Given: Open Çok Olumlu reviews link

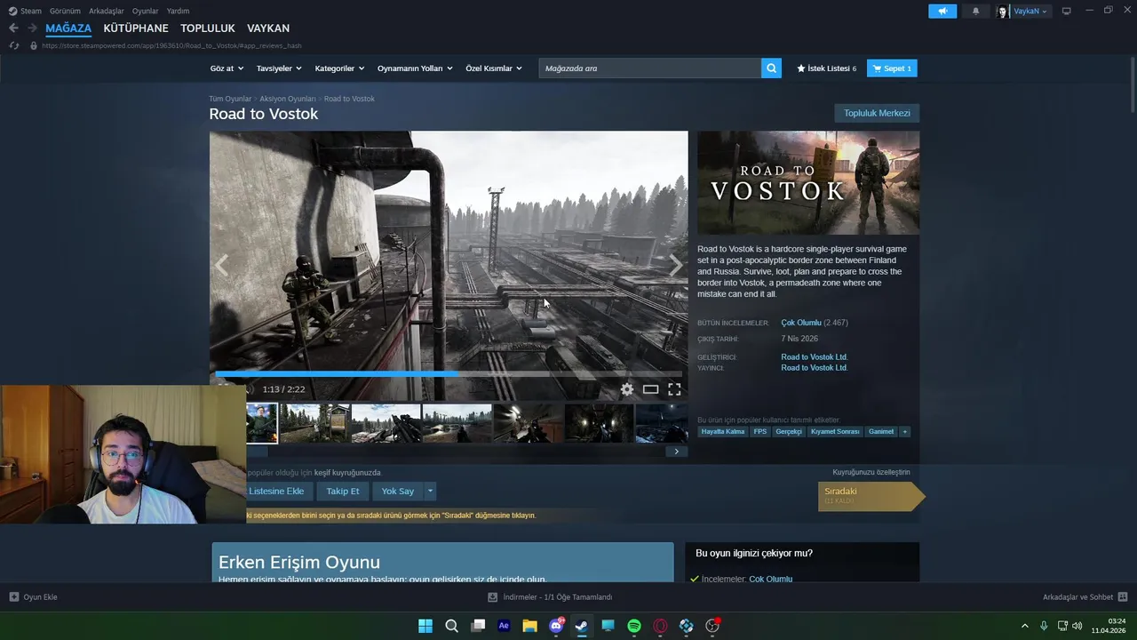Looking at the screenshot, I should pos(801,323).
